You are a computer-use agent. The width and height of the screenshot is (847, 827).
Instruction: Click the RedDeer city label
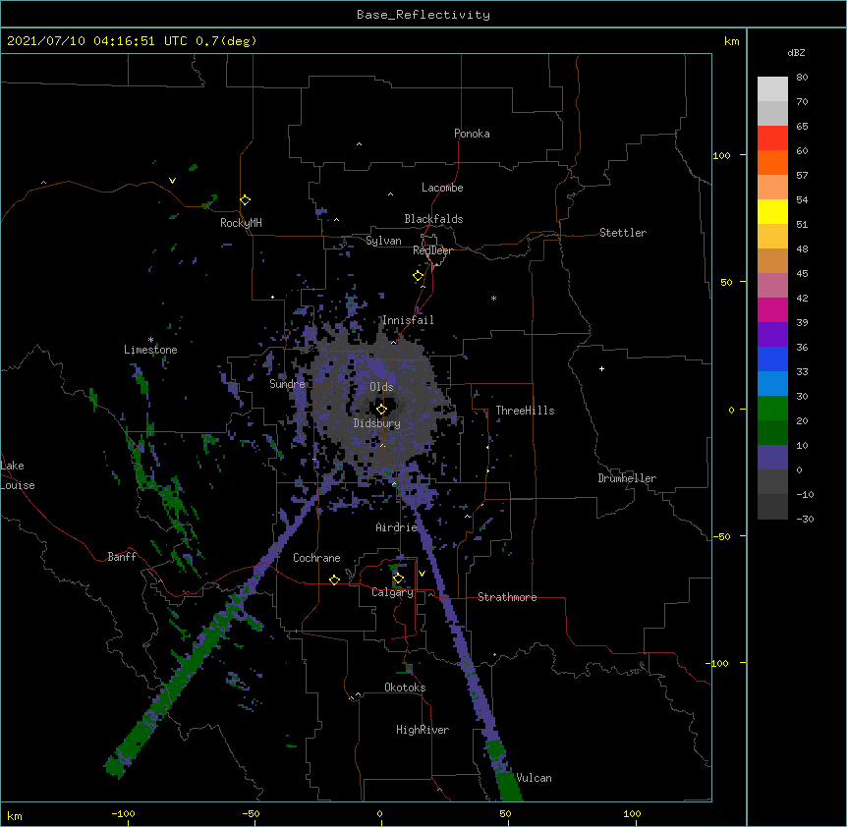coord(432,250)
